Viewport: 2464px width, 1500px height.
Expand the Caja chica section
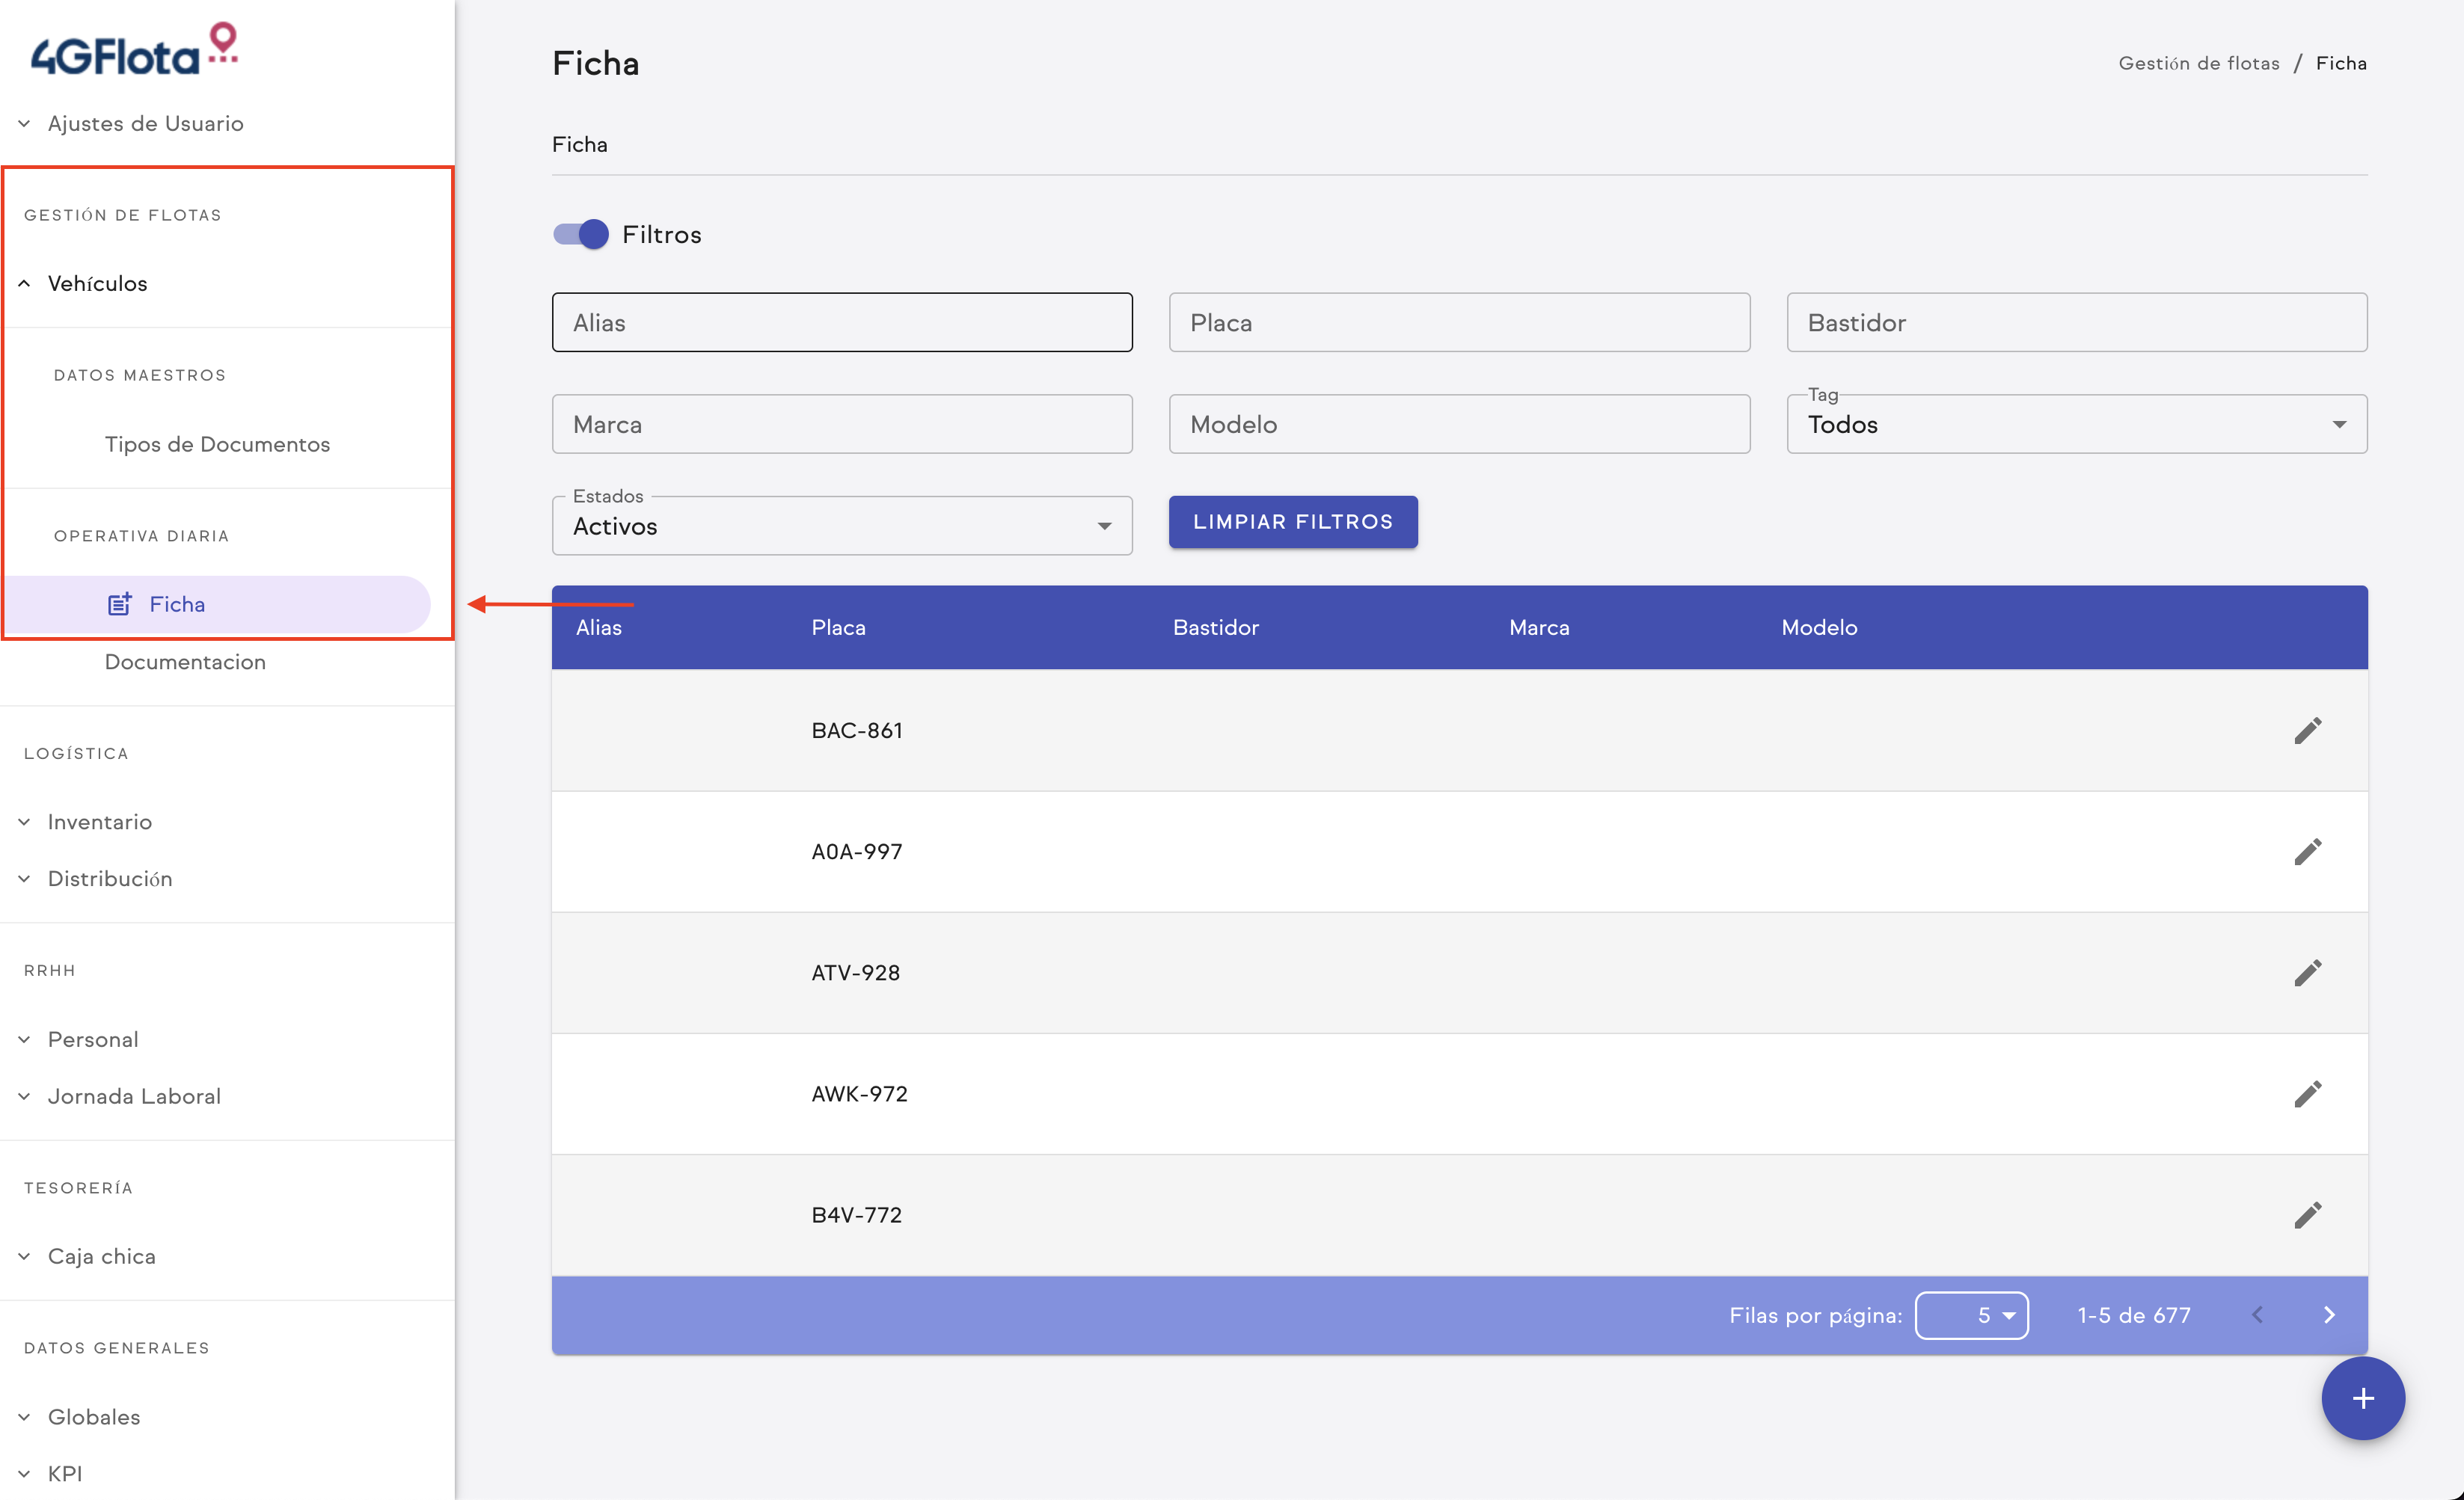[x=101, y=1256]
